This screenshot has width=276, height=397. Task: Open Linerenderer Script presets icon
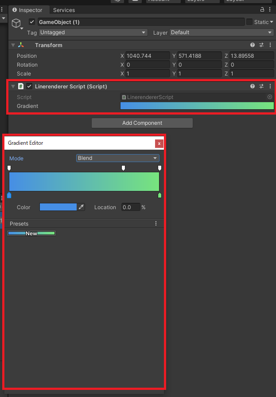click(x=261, y=86)
